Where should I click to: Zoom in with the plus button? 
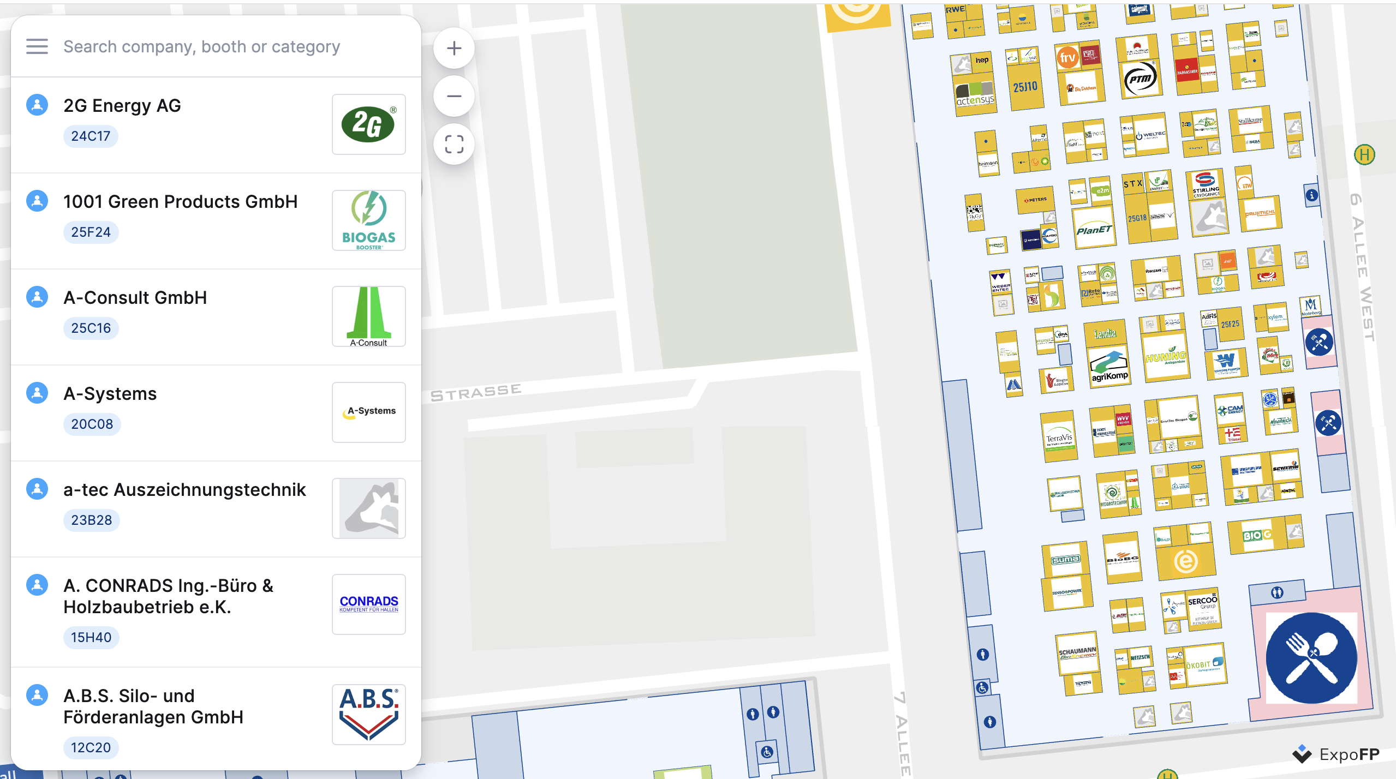tap(454, 49)
